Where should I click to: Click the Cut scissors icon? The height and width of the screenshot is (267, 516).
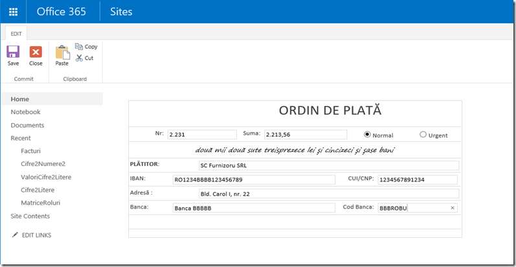(80, 58)
